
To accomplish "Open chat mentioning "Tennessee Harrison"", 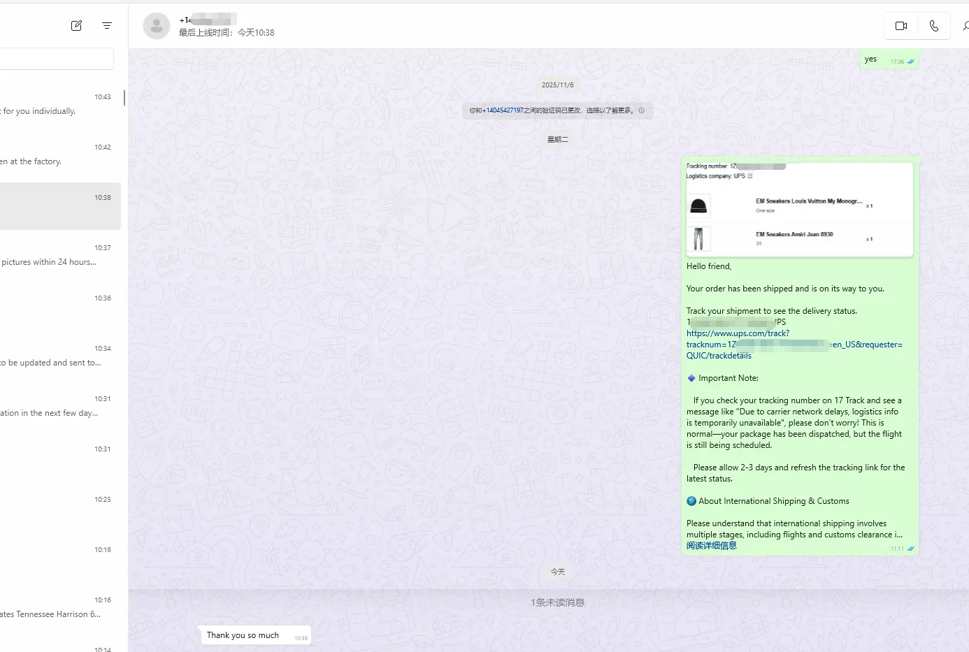I will [56, 608].
